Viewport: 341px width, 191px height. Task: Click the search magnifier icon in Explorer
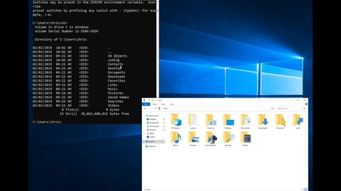pyautogui.click(x=304, y=108)
